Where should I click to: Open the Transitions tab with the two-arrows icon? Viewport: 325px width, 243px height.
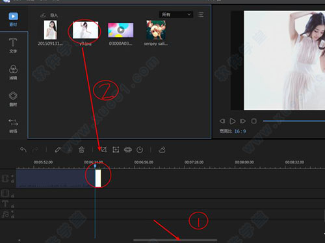tap(13, 125)
